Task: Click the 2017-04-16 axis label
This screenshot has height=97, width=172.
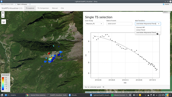Action: 153,80
